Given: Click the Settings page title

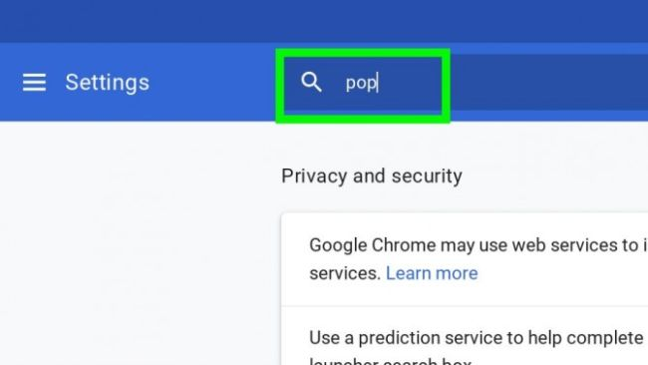Looking at the screenshot, I should [x=107, y=82].
